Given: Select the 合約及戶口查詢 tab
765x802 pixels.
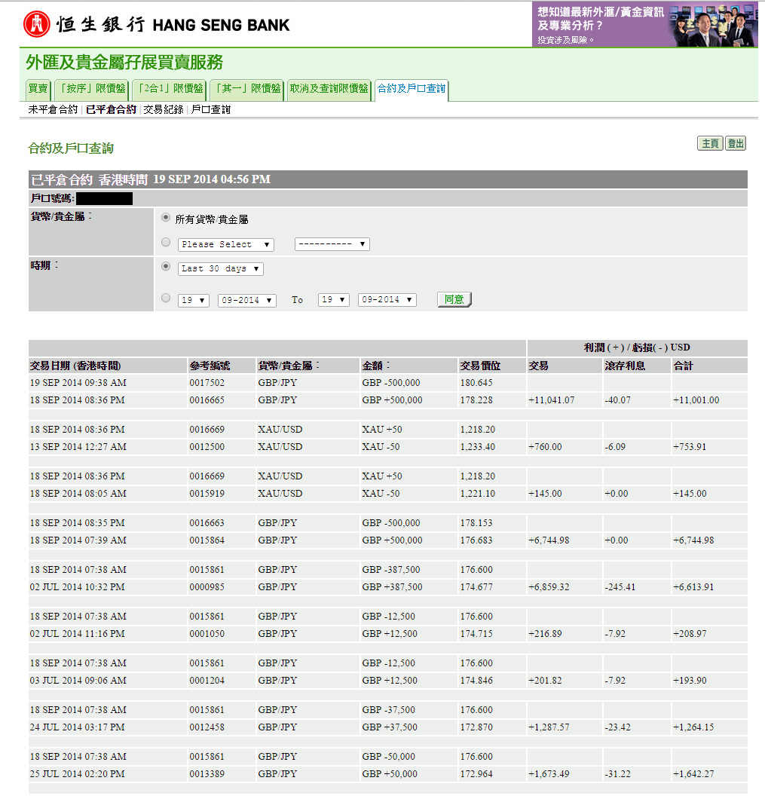Looking at the screenshot, I should coord(412,89).
